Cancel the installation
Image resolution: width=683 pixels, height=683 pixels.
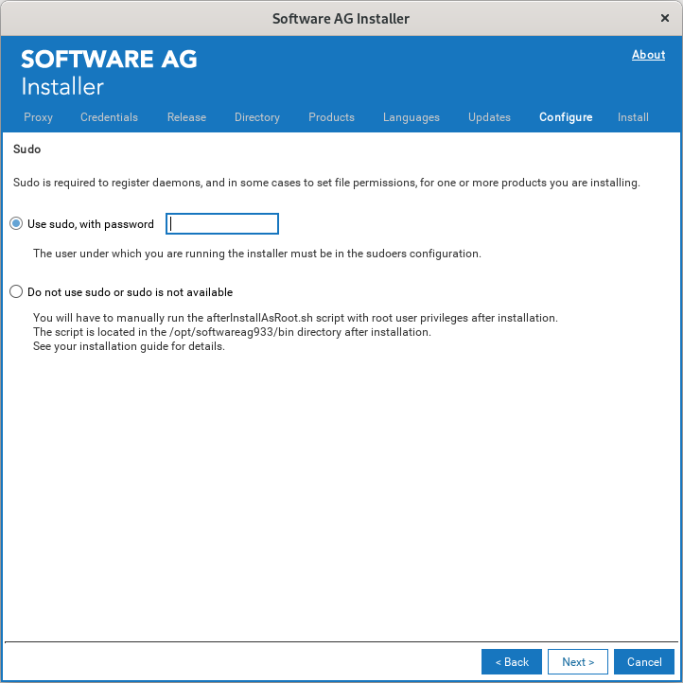point(644,662)
